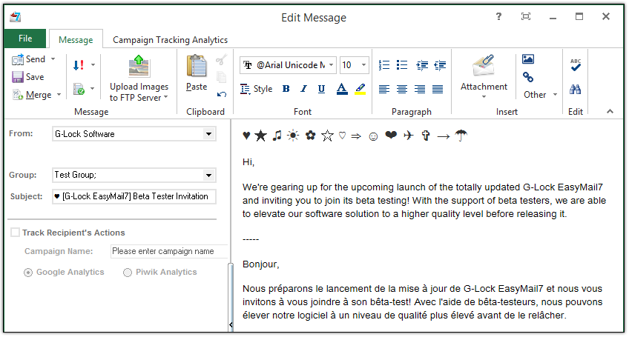Click the Subject input field
This screenshot has height=337, width=629.
(x=134, y=196)
